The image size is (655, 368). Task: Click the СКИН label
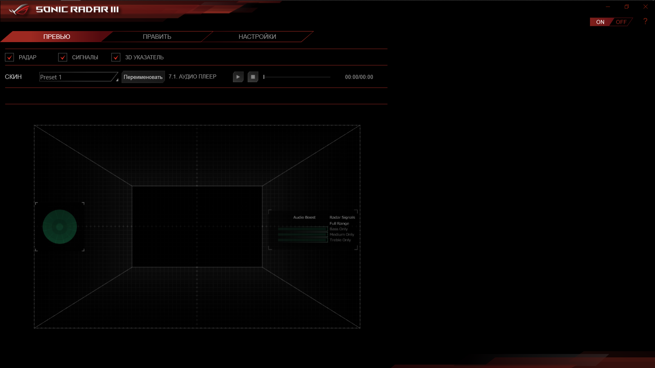[x=13, y=77]
